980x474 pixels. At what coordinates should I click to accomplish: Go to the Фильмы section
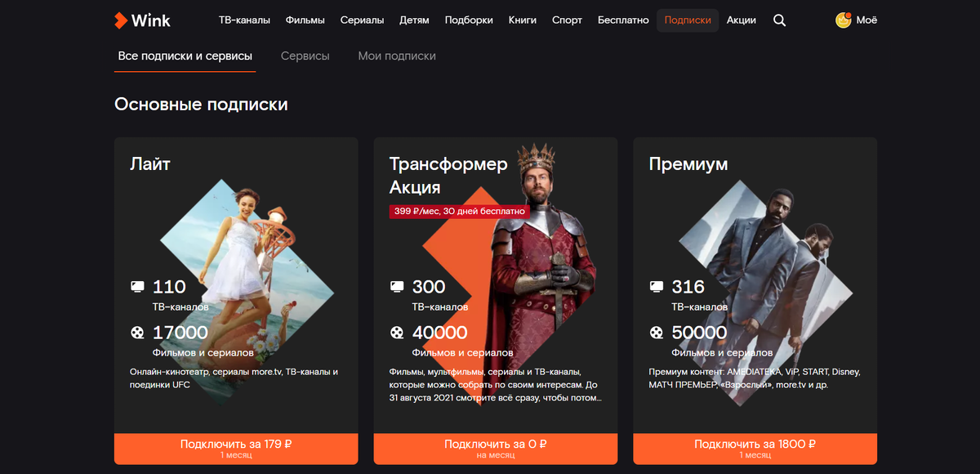pos(305,20)
